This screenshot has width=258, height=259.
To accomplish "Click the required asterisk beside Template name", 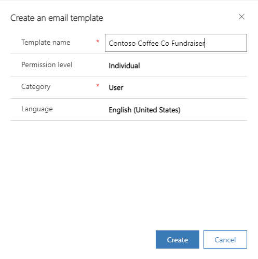I will coord(98,41).
